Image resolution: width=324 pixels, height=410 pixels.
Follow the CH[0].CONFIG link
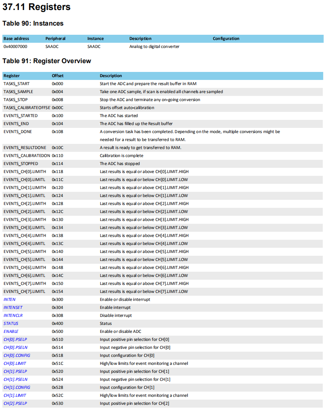tap(17, 355)
